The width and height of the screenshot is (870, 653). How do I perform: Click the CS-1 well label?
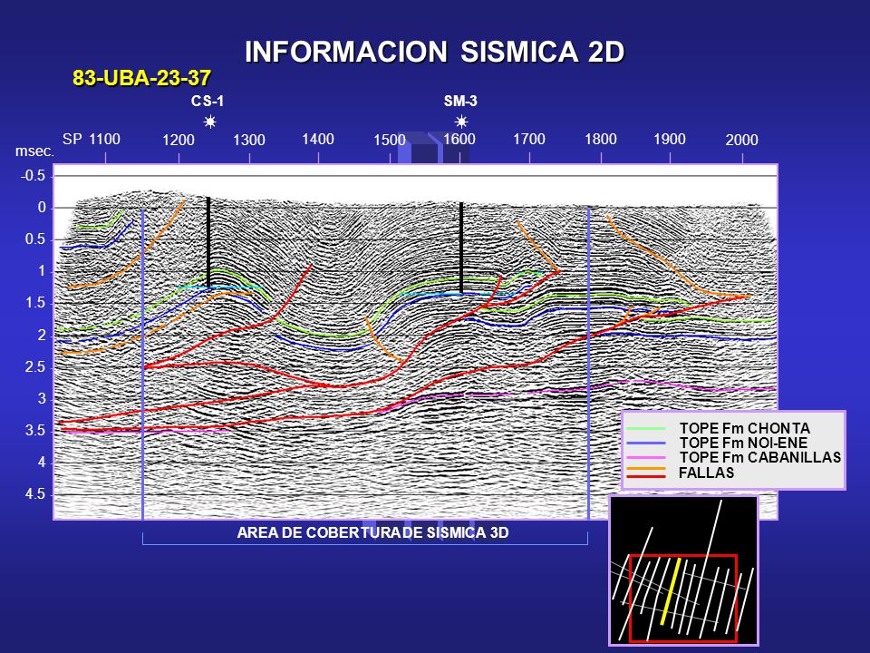(208, 102)
